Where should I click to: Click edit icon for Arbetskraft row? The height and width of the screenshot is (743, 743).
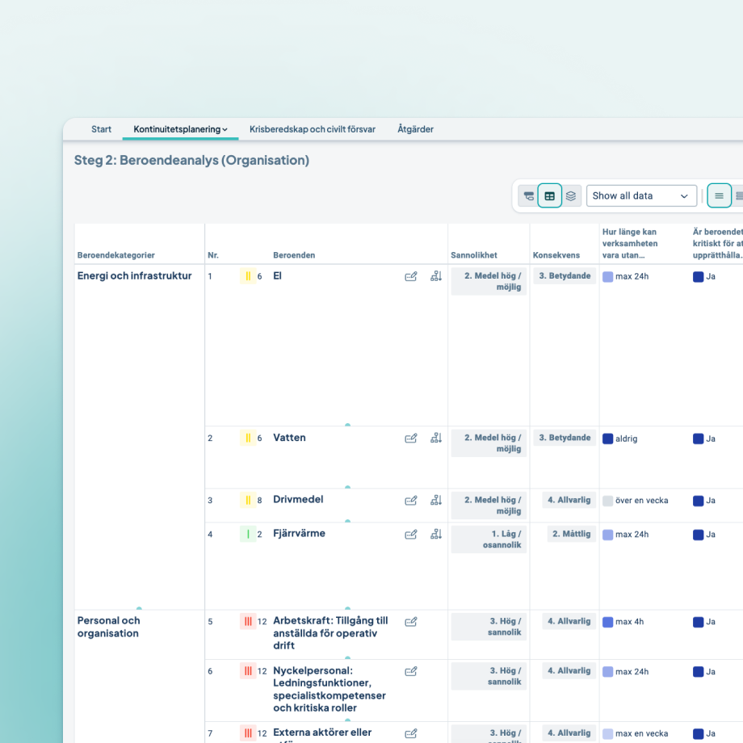click(x=411, y=622)
